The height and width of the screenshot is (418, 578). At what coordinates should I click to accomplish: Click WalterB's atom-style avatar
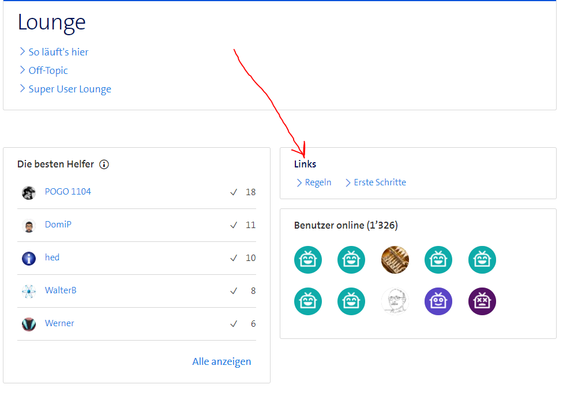coord(29,292)
